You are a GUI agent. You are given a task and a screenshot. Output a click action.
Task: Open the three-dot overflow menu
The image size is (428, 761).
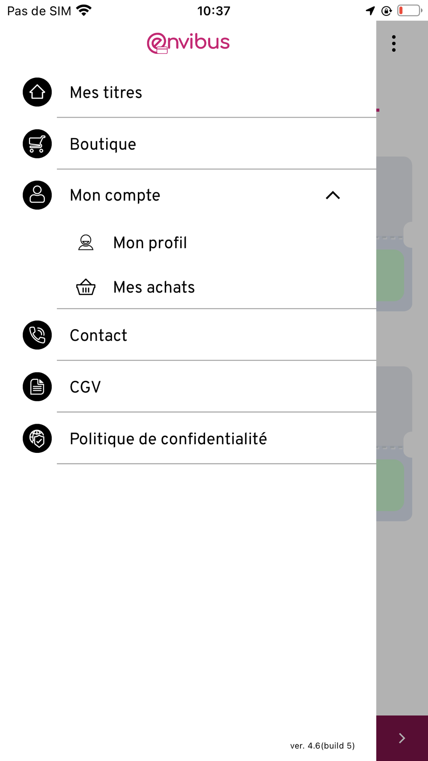point(394,43)
